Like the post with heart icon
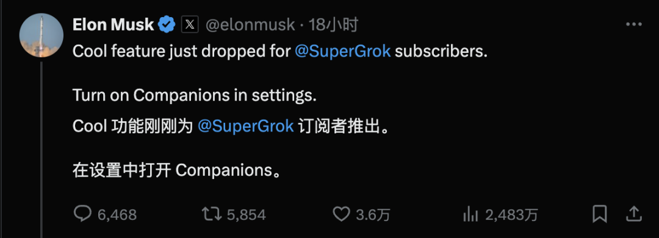Screen dimensions: 659x238 (341, 214)
